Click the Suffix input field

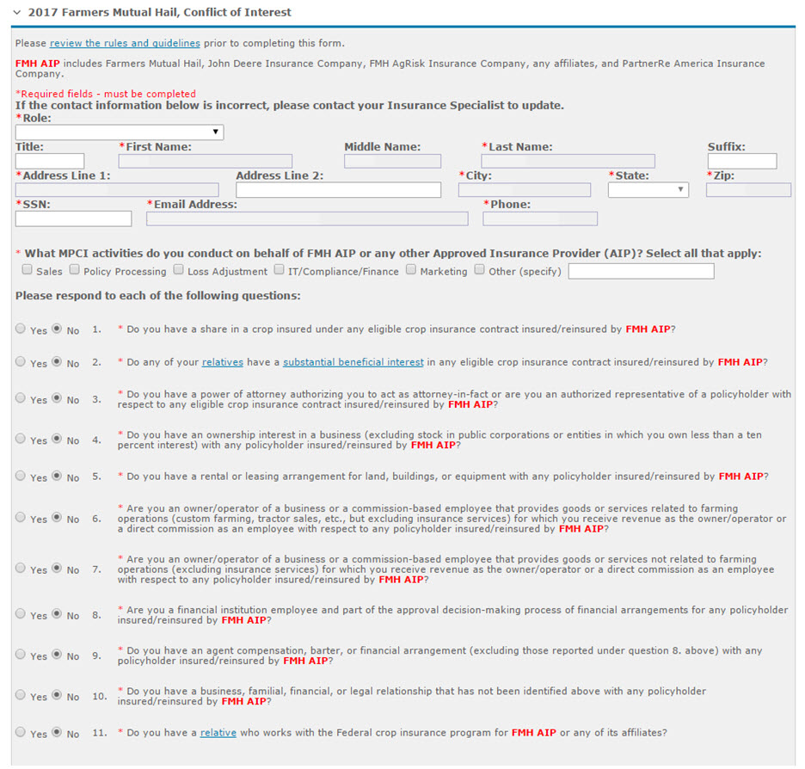pyautogui.click(x=741, y=162)
